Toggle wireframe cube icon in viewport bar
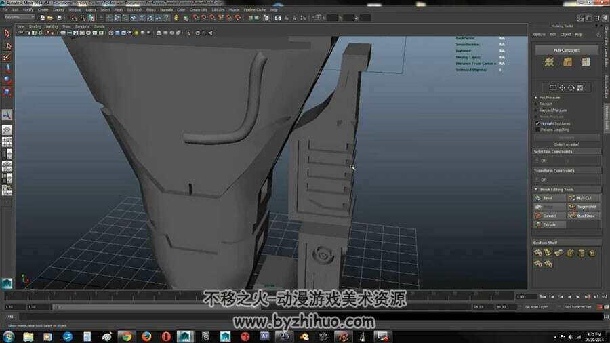The height and width of the screenshot is (343, 610). (x=111, y=33)
